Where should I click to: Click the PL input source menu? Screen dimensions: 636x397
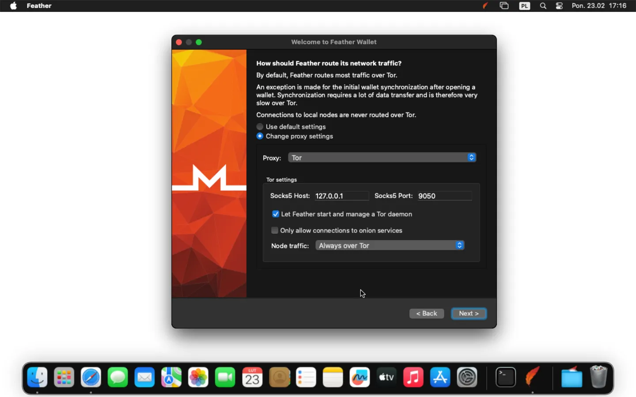[x=525, y=6]
